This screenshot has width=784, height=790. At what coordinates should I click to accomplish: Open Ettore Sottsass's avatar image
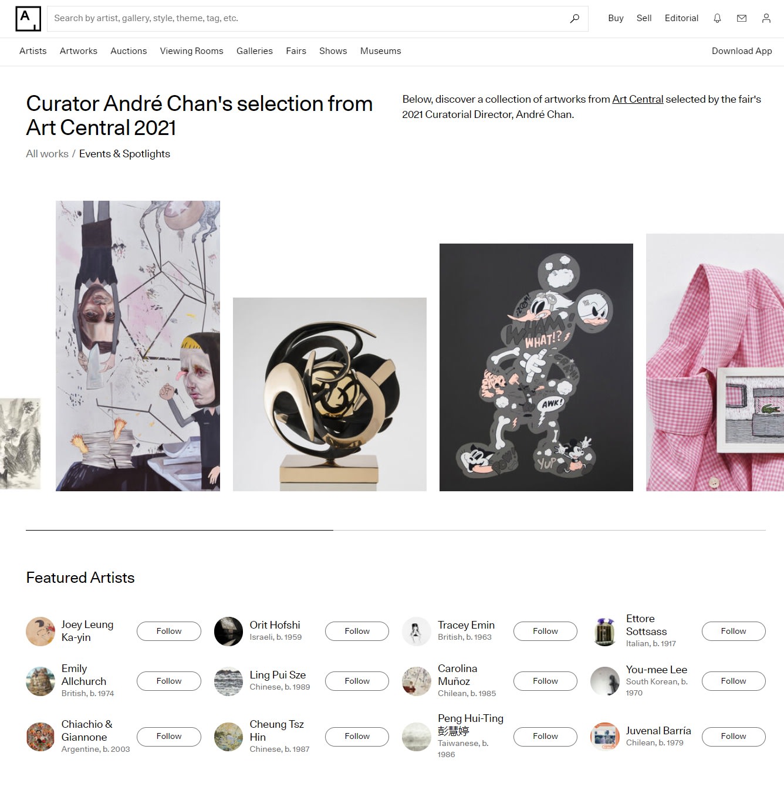point(605,632)
